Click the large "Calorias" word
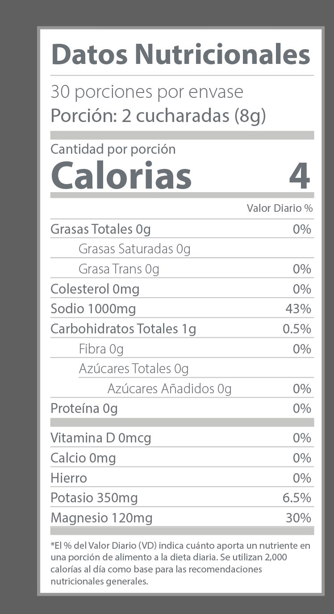Screen dimensions: 334x614 point(121,175)
